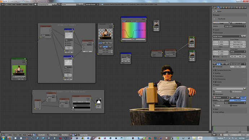Expand the Bake panel
Screen dimensions: 249x140
[216, 109]
